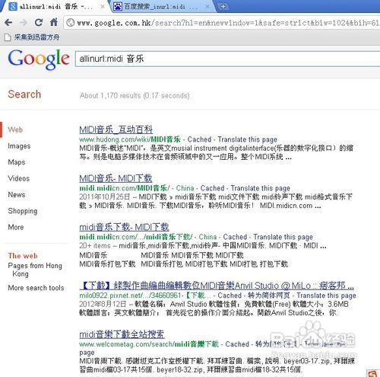
Task: Expand More search tools
Action: tap(36, 288)
